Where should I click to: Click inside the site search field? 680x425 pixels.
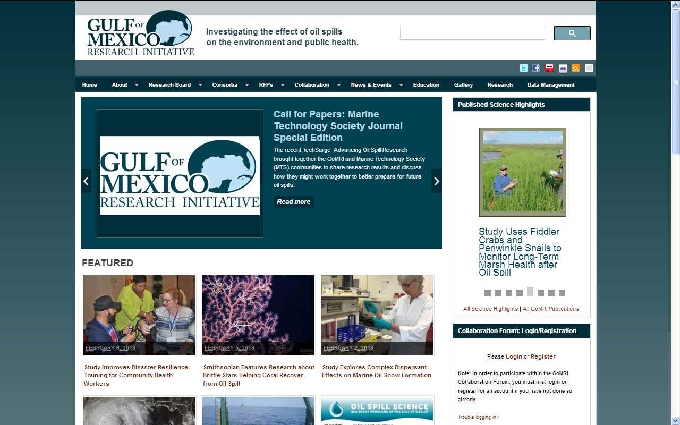pos(473,33)
